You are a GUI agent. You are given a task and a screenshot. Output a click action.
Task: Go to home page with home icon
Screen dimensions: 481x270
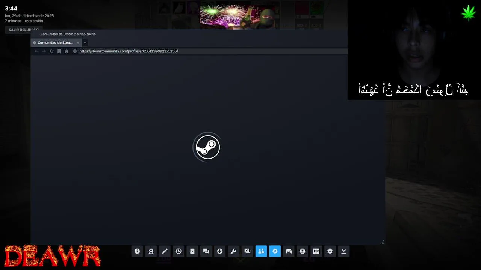67,51
